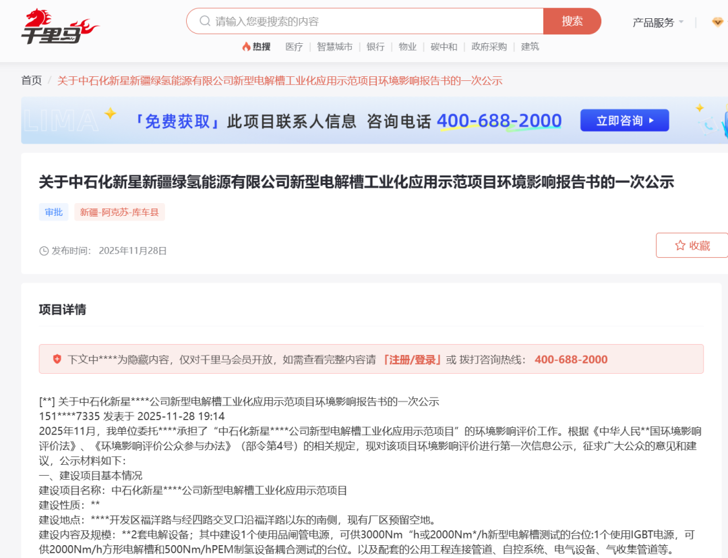
Task: Click the 新疆-阿克苏-库车县 location tag
Action: pyautogui.click(x=119, y=211)
